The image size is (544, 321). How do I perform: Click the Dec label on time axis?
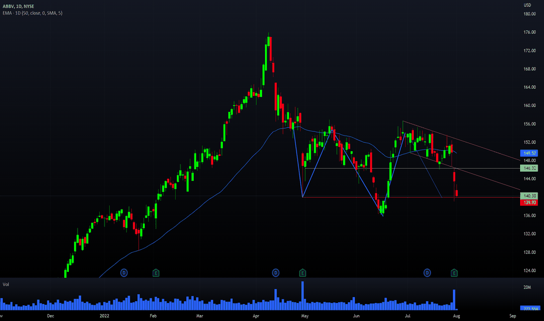(x=50, y=316)
